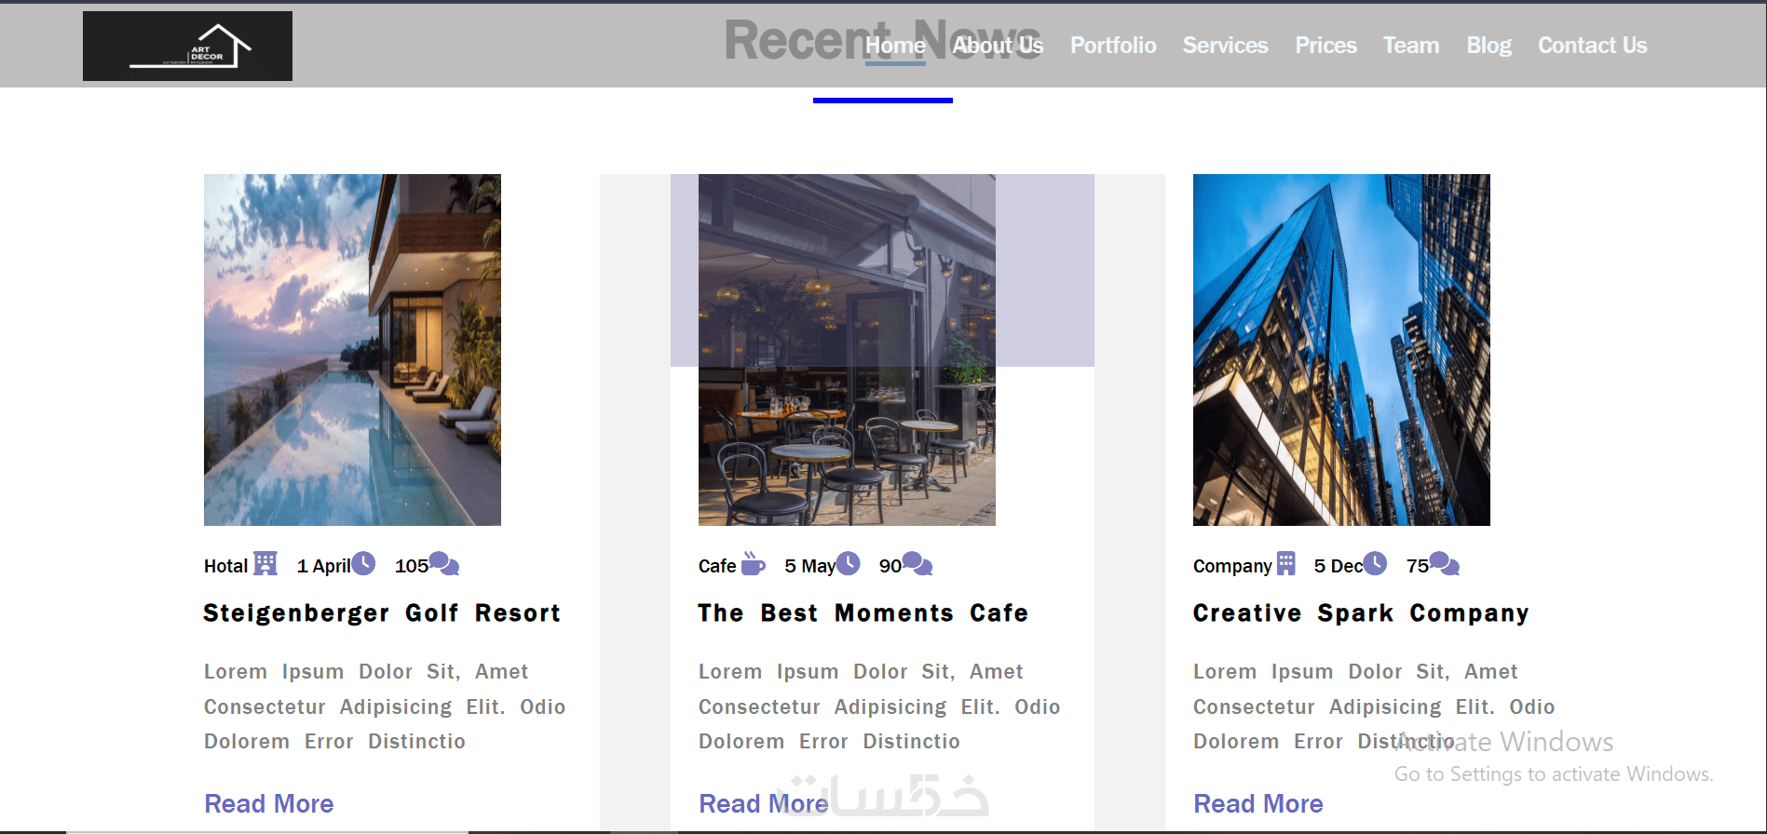
Task: Click the coffee cup icon beside Cafe
Action: [x=753, y=563]
